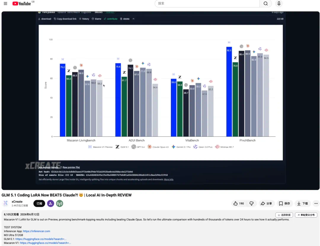Open the more actions ellipsis menu
320x246 pixels.
[316, 203]
